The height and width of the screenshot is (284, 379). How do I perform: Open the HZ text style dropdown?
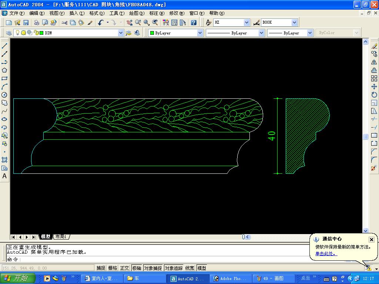point(246,23)
